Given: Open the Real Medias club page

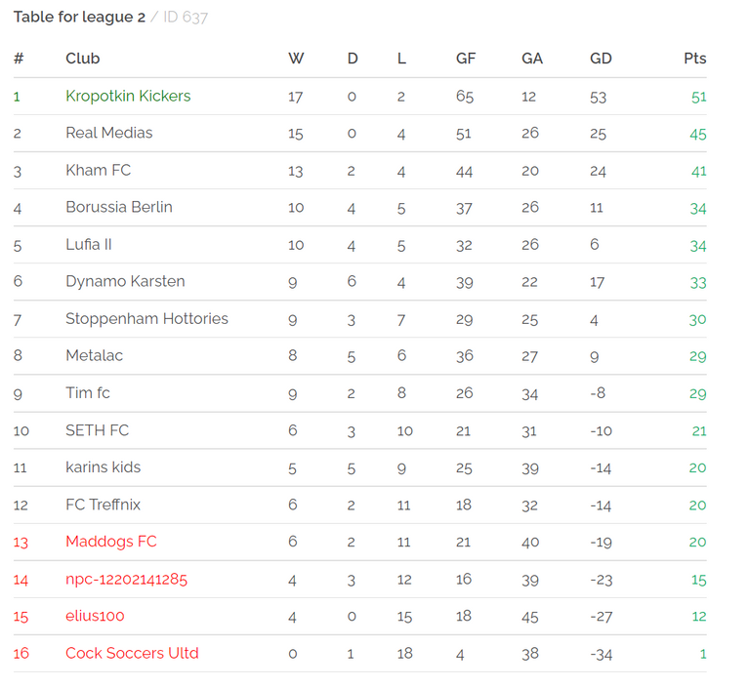Looking at the screenshot, I should coord(109,133).
